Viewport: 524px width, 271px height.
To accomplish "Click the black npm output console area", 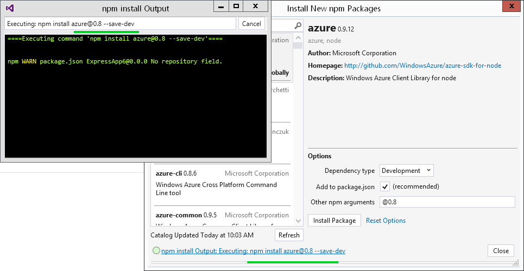I will coord(136,96).
